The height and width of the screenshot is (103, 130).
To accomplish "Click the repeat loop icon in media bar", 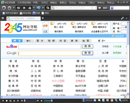I will coord(10,101).
